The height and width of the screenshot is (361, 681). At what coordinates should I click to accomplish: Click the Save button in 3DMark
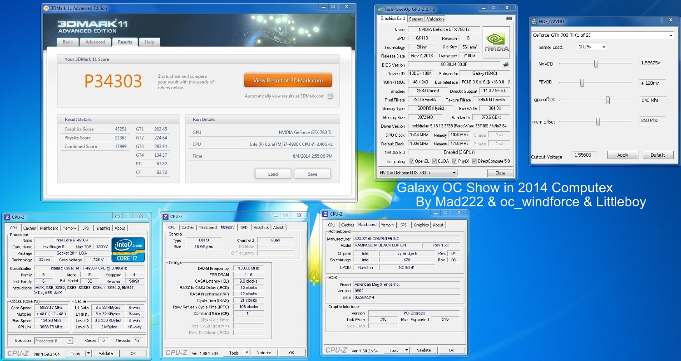point(312,174)
